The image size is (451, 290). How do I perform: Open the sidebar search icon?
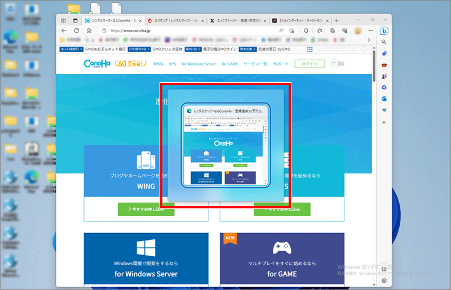point(384,42)
